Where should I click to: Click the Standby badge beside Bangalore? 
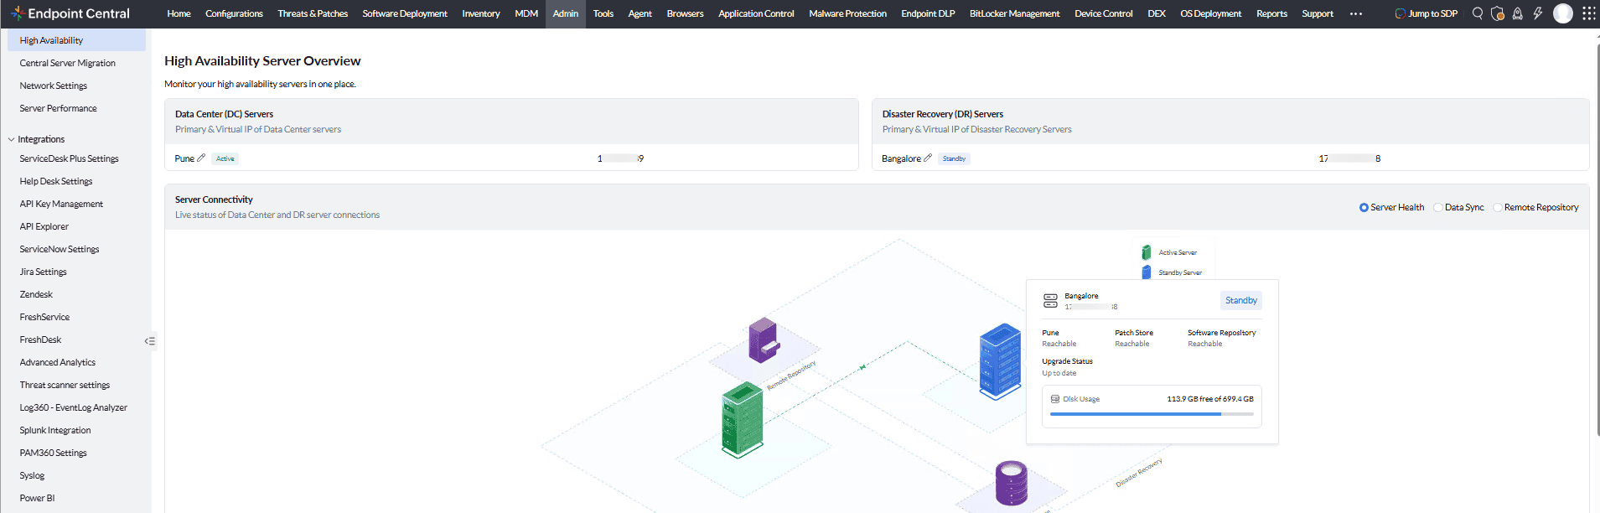point(954,158)
